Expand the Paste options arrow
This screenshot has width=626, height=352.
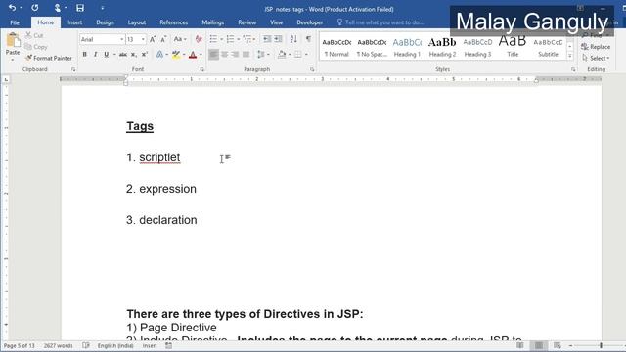13,60
